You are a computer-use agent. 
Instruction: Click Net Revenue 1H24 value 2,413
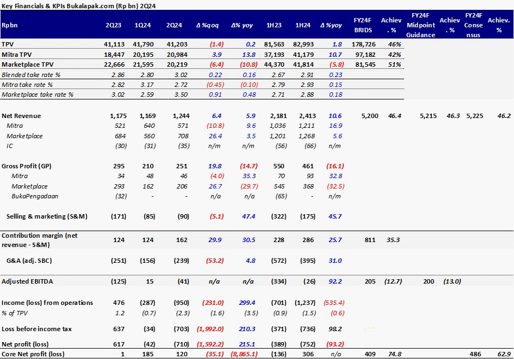coord(307,116)
